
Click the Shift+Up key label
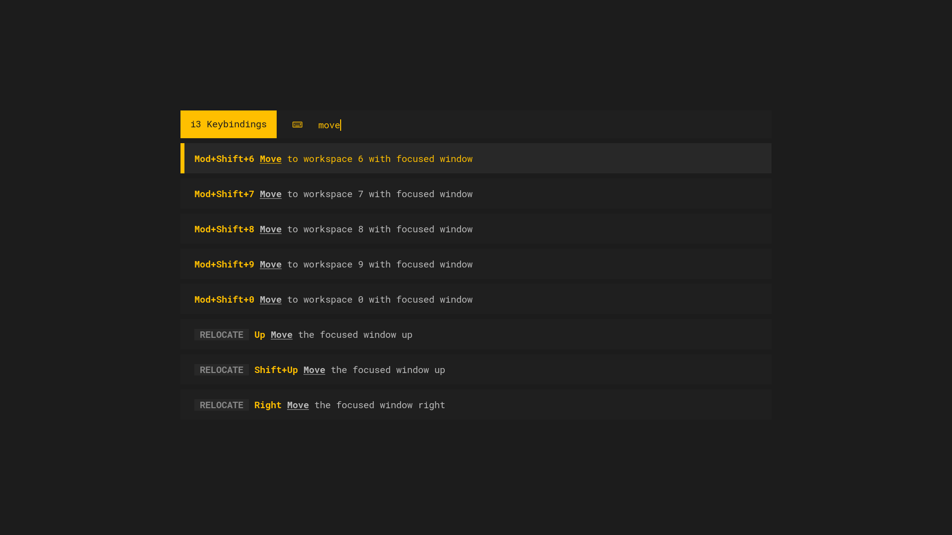point(276,370)
